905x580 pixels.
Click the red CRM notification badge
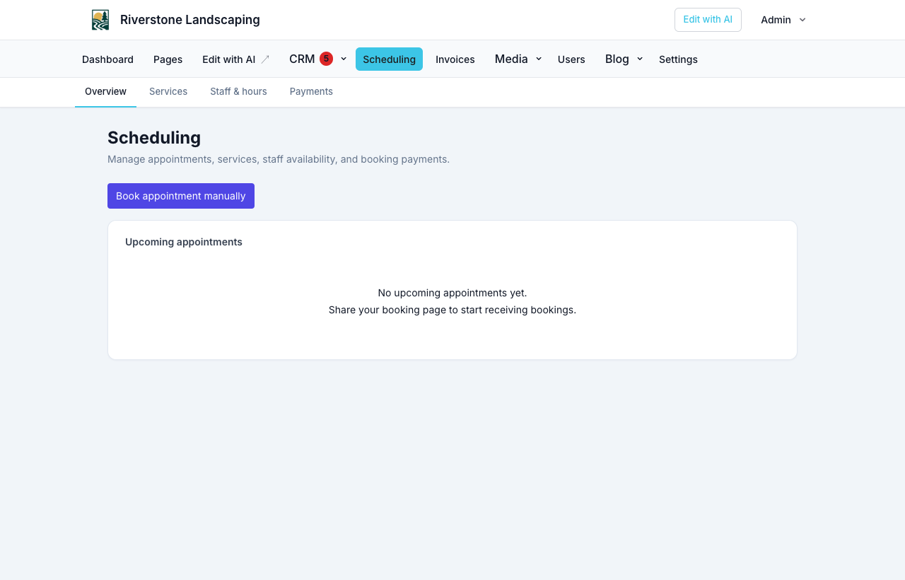point(326,59)
